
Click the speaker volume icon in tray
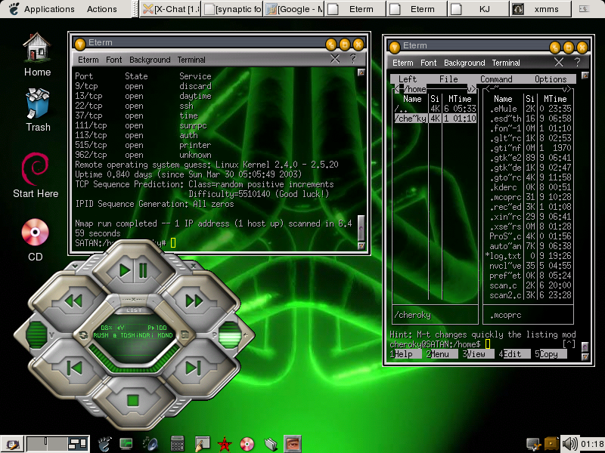pyautogui.click(x=569, y=443)
